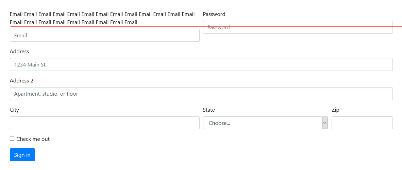Select the Apartment, studio, or floor field
The image size is (402, 170).
pos(201,94)
